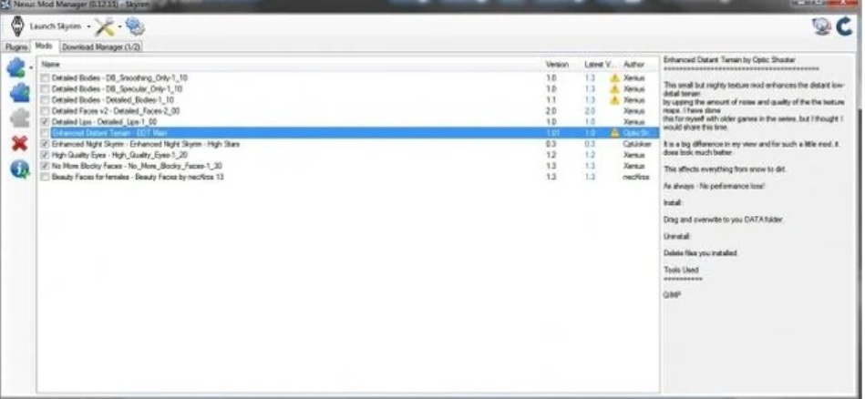Screen dimensions: 865x399
Task: Open the add mod icon dropdown arrow
Action: (x=31, y=68)
